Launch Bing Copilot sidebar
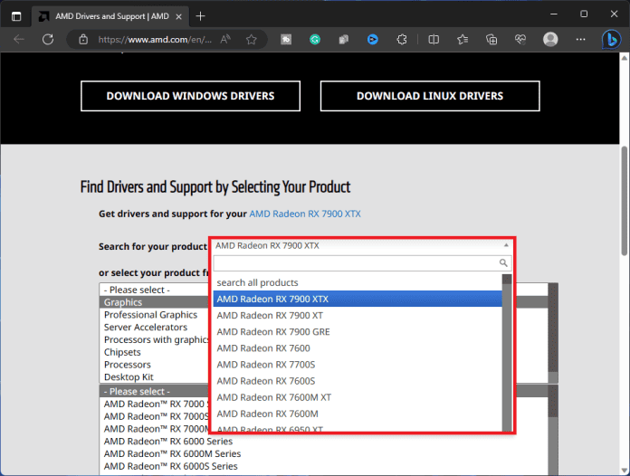 (611, 40)
